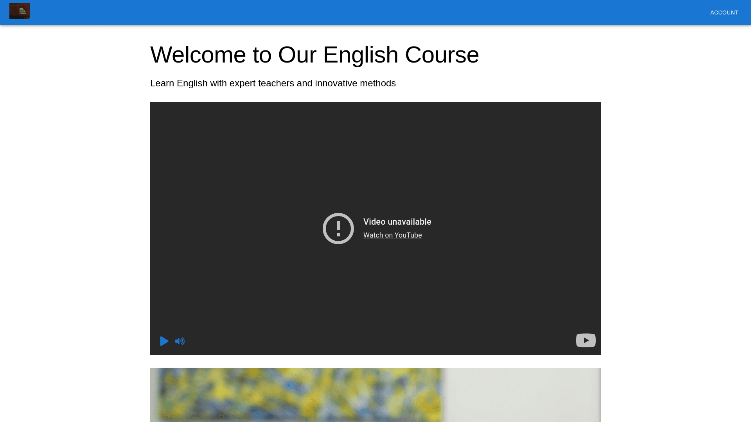
Task: Click the video control strip between speaker and YouTube icons
Action: click(375, 341)
